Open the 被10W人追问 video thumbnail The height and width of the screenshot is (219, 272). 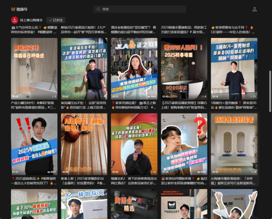[x=184, y=68]
